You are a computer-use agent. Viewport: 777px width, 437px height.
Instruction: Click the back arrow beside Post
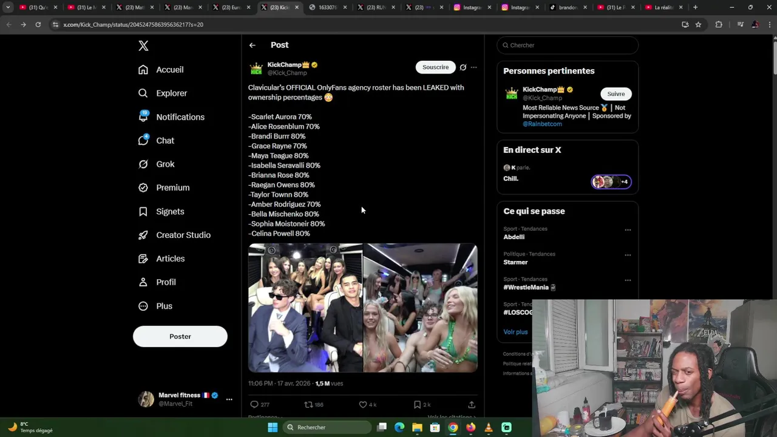click(253, 45)
